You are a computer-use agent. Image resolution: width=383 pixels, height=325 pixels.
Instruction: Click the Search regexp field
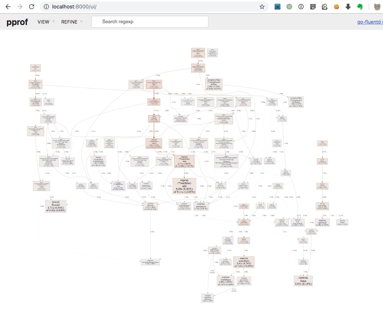[x=150, y=22]
